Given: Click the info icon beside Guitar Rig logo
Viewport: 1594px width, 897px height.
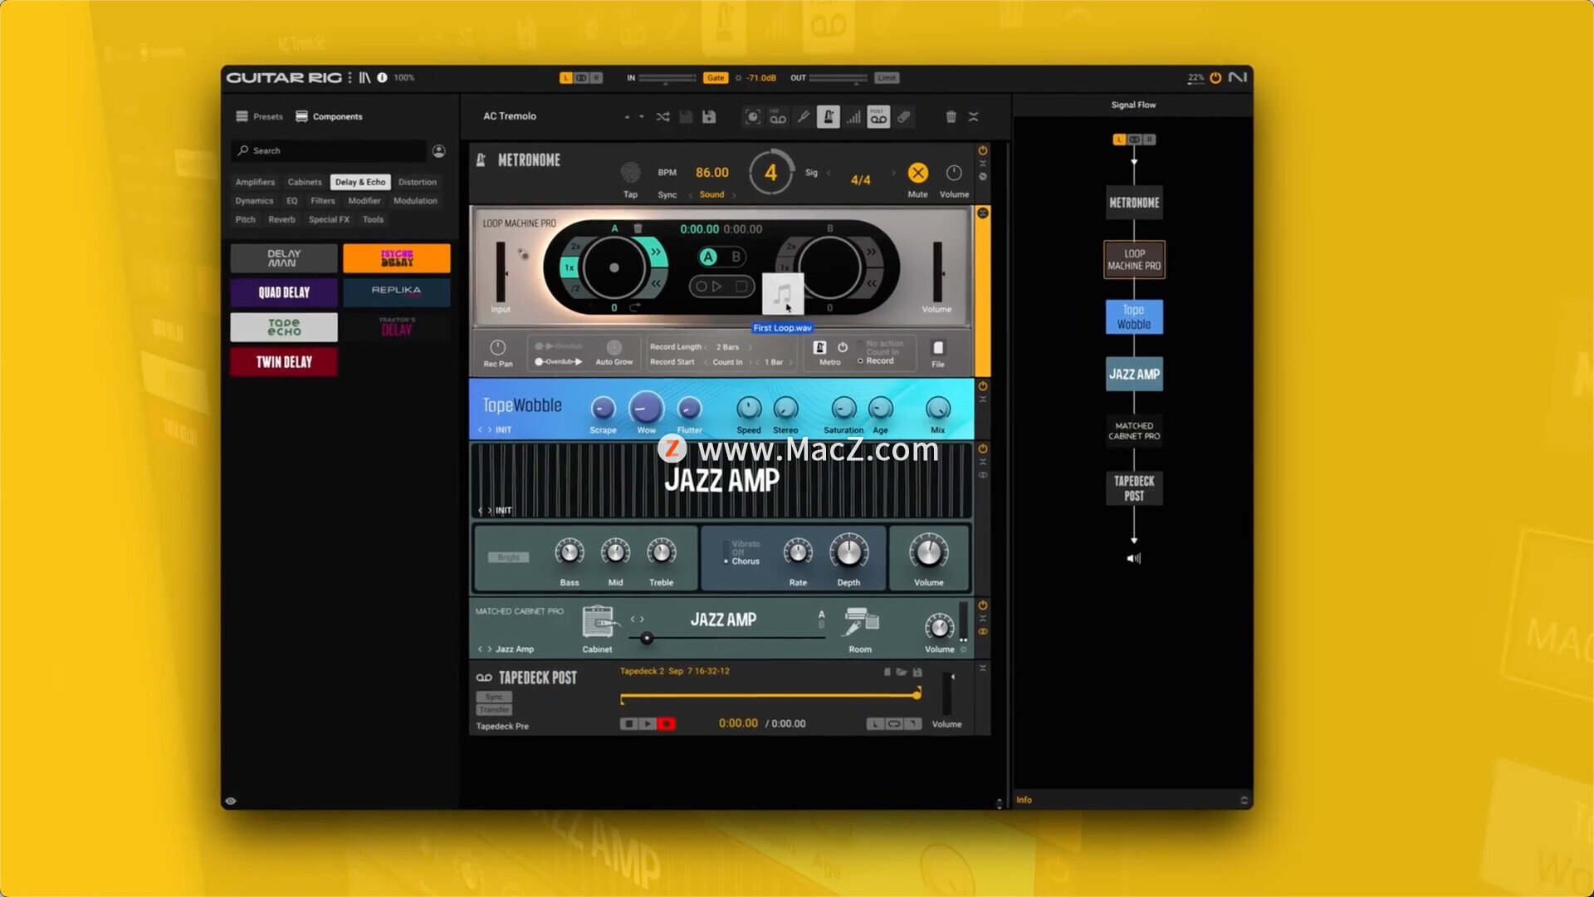Looking at the screenshot, I should 382,77.
